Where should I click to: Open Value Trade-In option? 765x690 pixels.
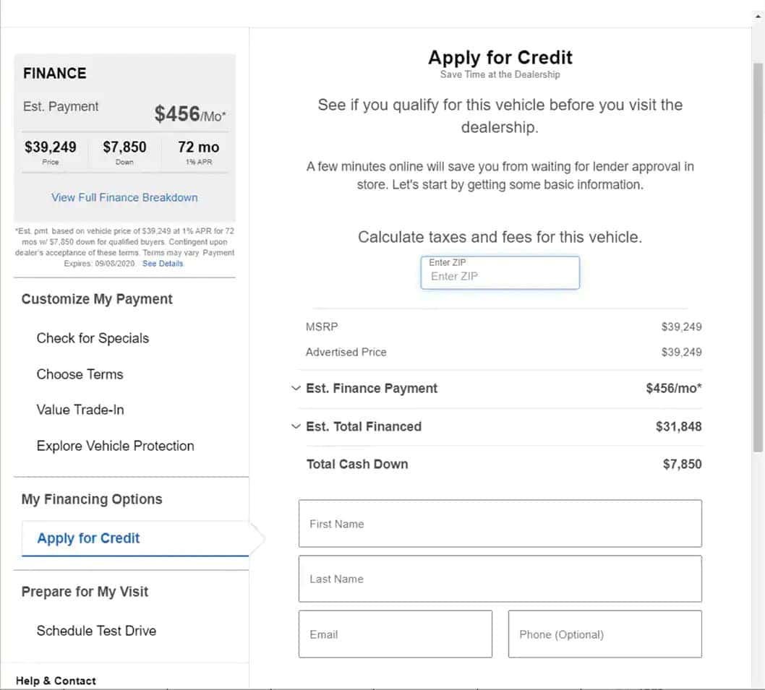[x=80, y=410]
